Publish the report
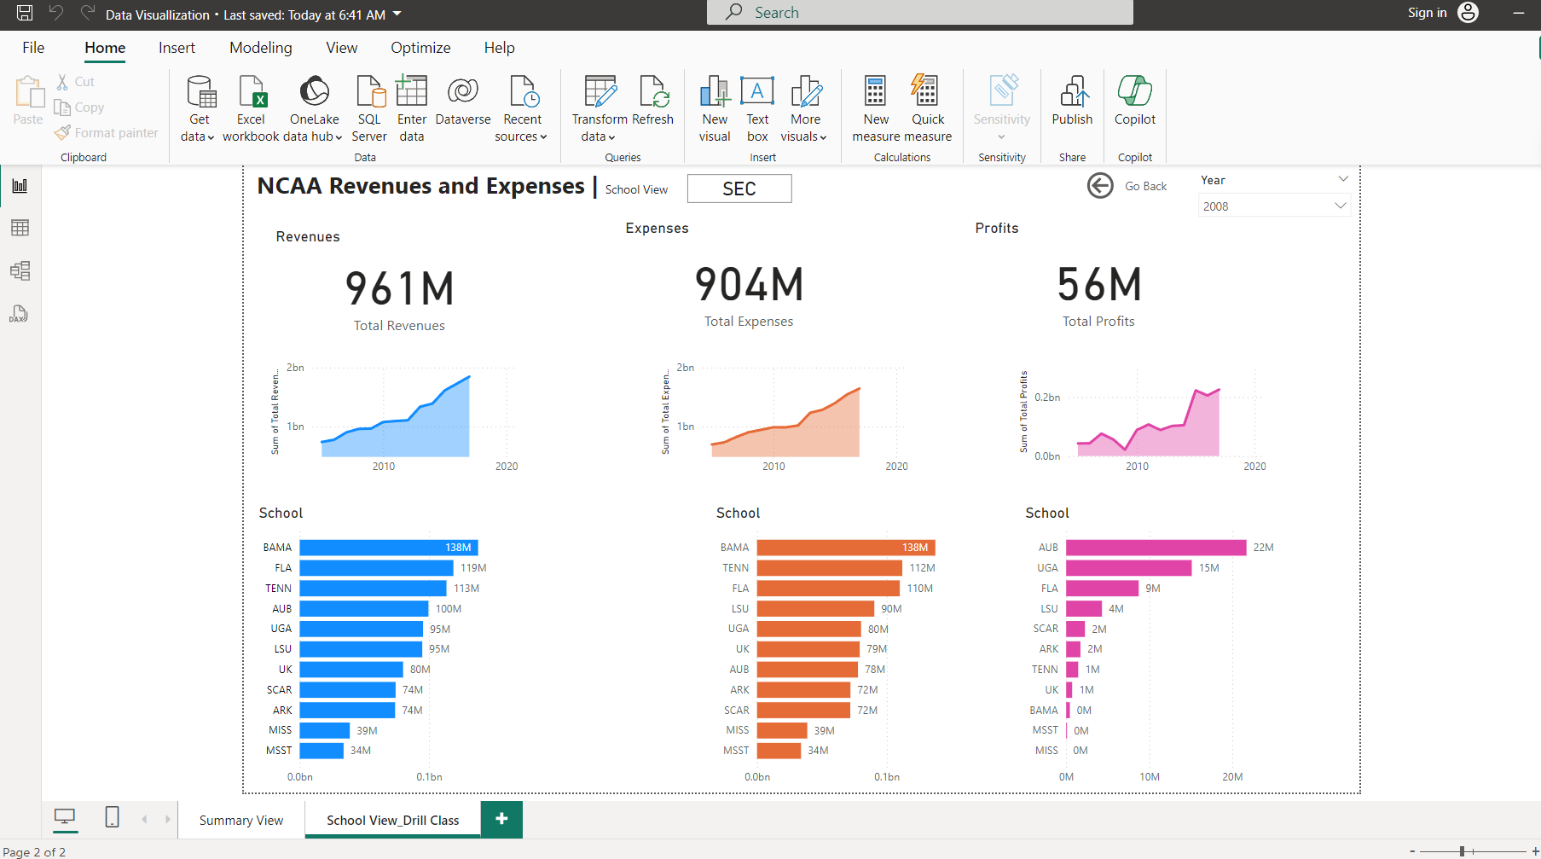Image resolution: width=1541 pixels, height=859 pixels. (1072, 100)
